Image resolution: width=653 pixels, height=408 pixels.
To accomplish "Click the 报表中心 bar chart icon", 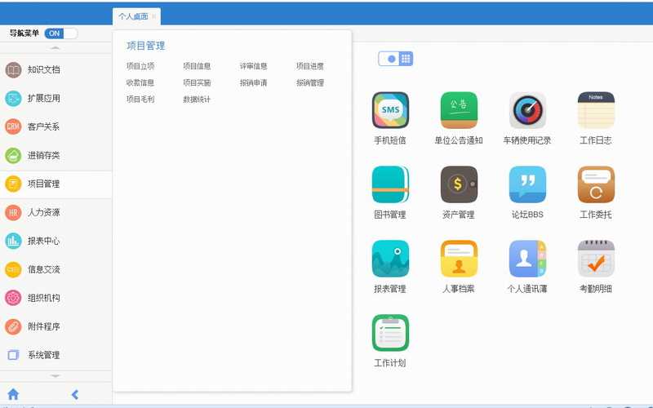I will pyautogui.click(x=13, y=241).
